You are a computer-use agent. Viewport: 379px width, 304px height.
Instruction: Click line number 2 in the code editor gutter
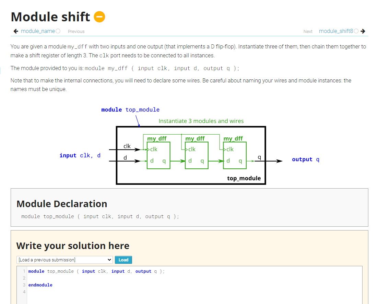point(24,278)
